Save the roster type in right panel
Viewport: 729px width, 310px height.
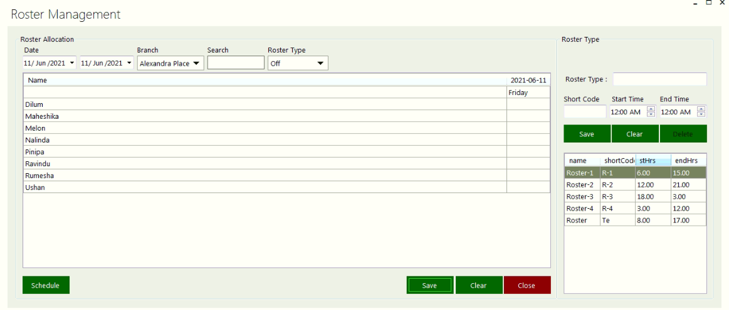[x=587, y=134]
